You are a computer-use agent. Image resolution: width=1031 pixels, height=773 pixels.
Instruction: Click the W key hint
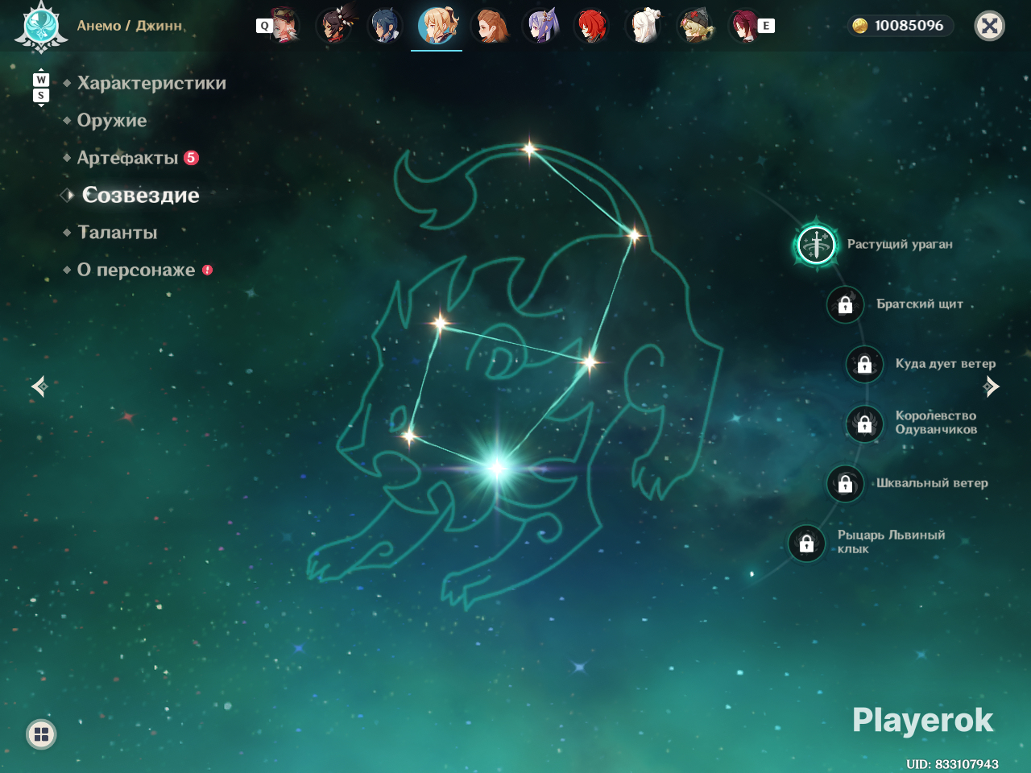(x=41, y=80)
